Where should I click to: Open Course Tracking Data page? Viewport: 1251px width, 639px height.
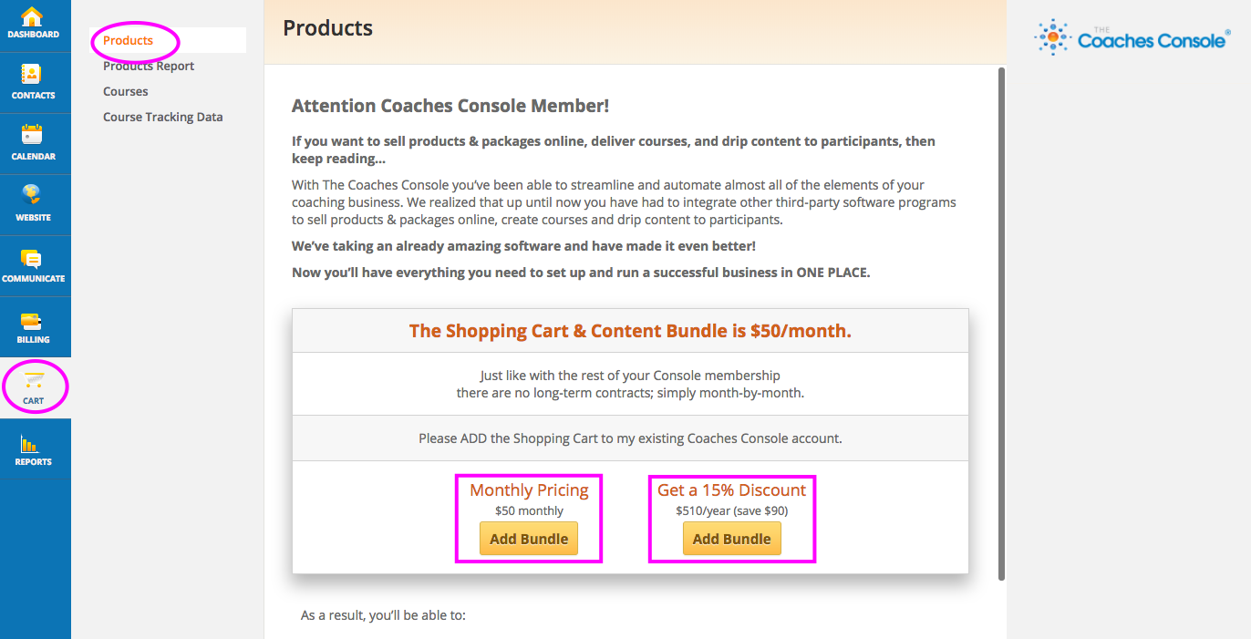click(x=163, y=118)
